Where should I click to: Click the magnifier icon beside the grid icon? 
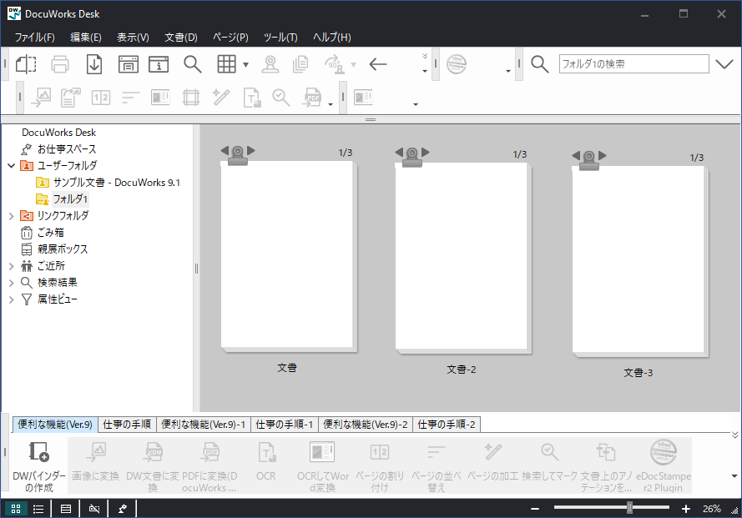click(193, 64)
